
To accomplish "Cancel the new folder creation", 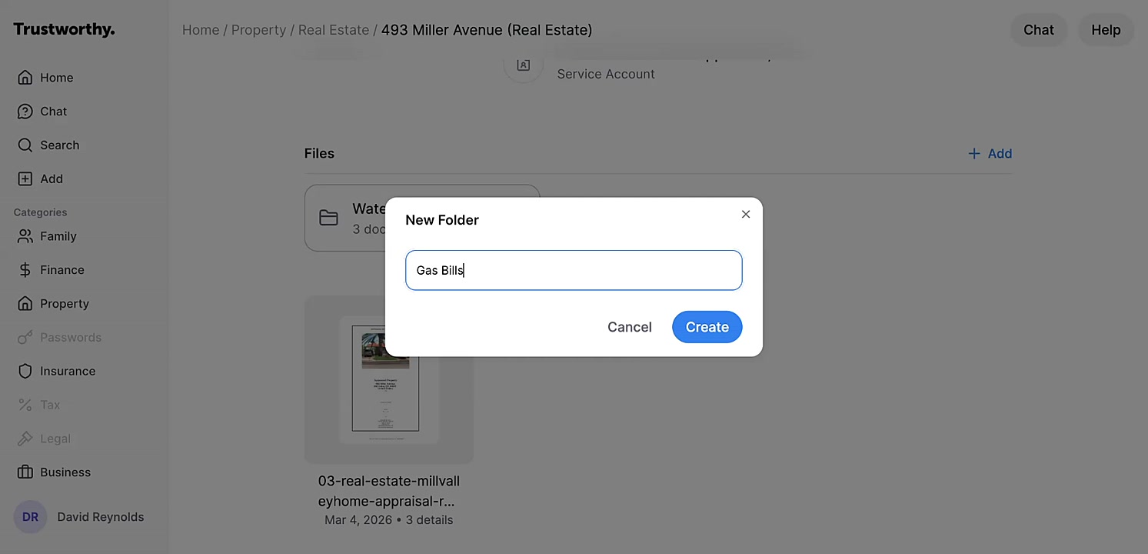I will [x=629, y=327].
